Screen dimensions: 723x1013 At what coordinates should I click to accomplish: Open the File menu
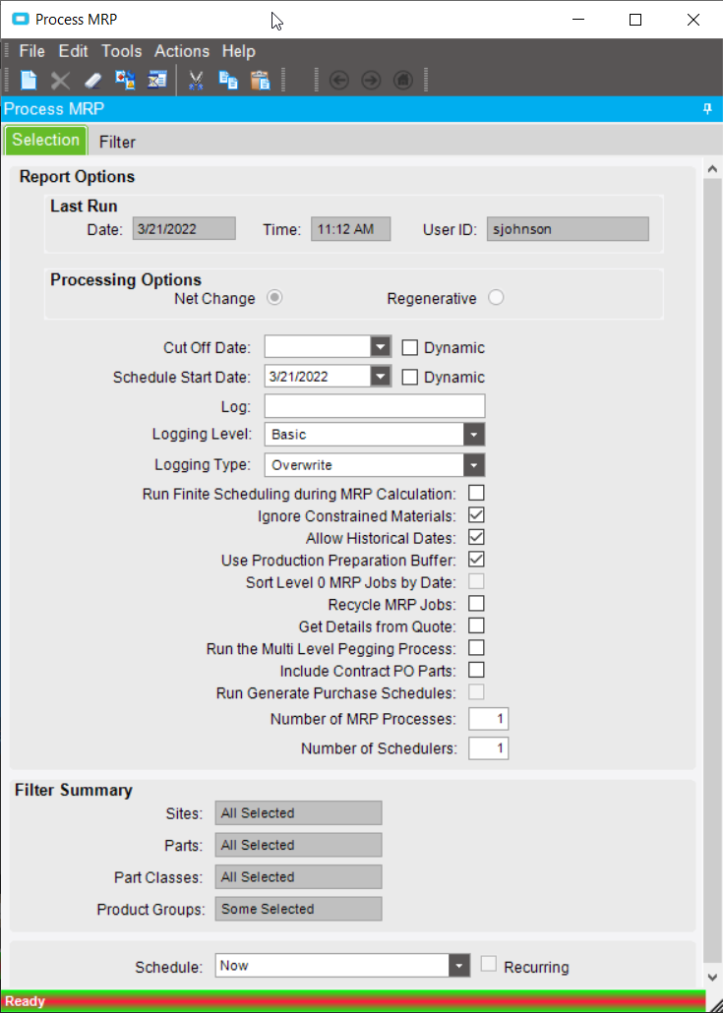31,51
